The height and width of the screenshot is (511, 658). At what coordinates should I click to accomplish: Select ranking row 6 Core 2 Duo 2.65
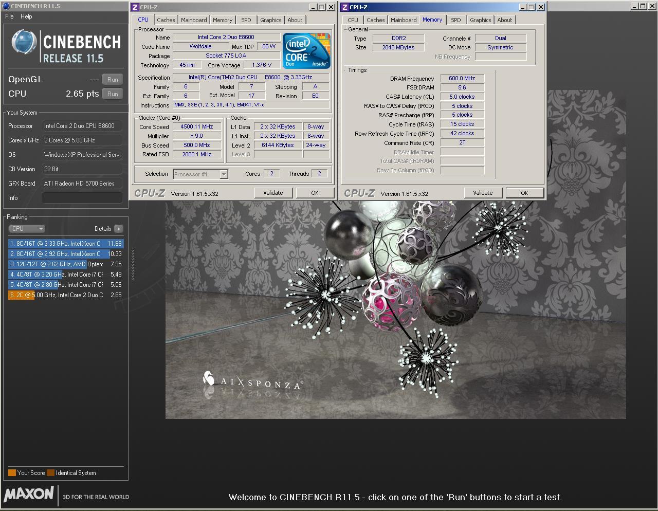[66, 295]
